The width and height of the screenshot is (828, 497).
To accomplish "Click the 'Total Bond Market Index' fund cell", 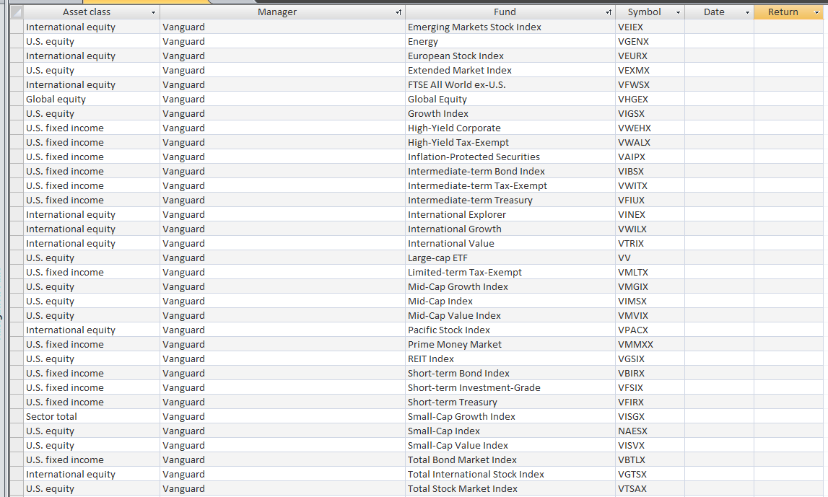I will [x=510, y=459].
